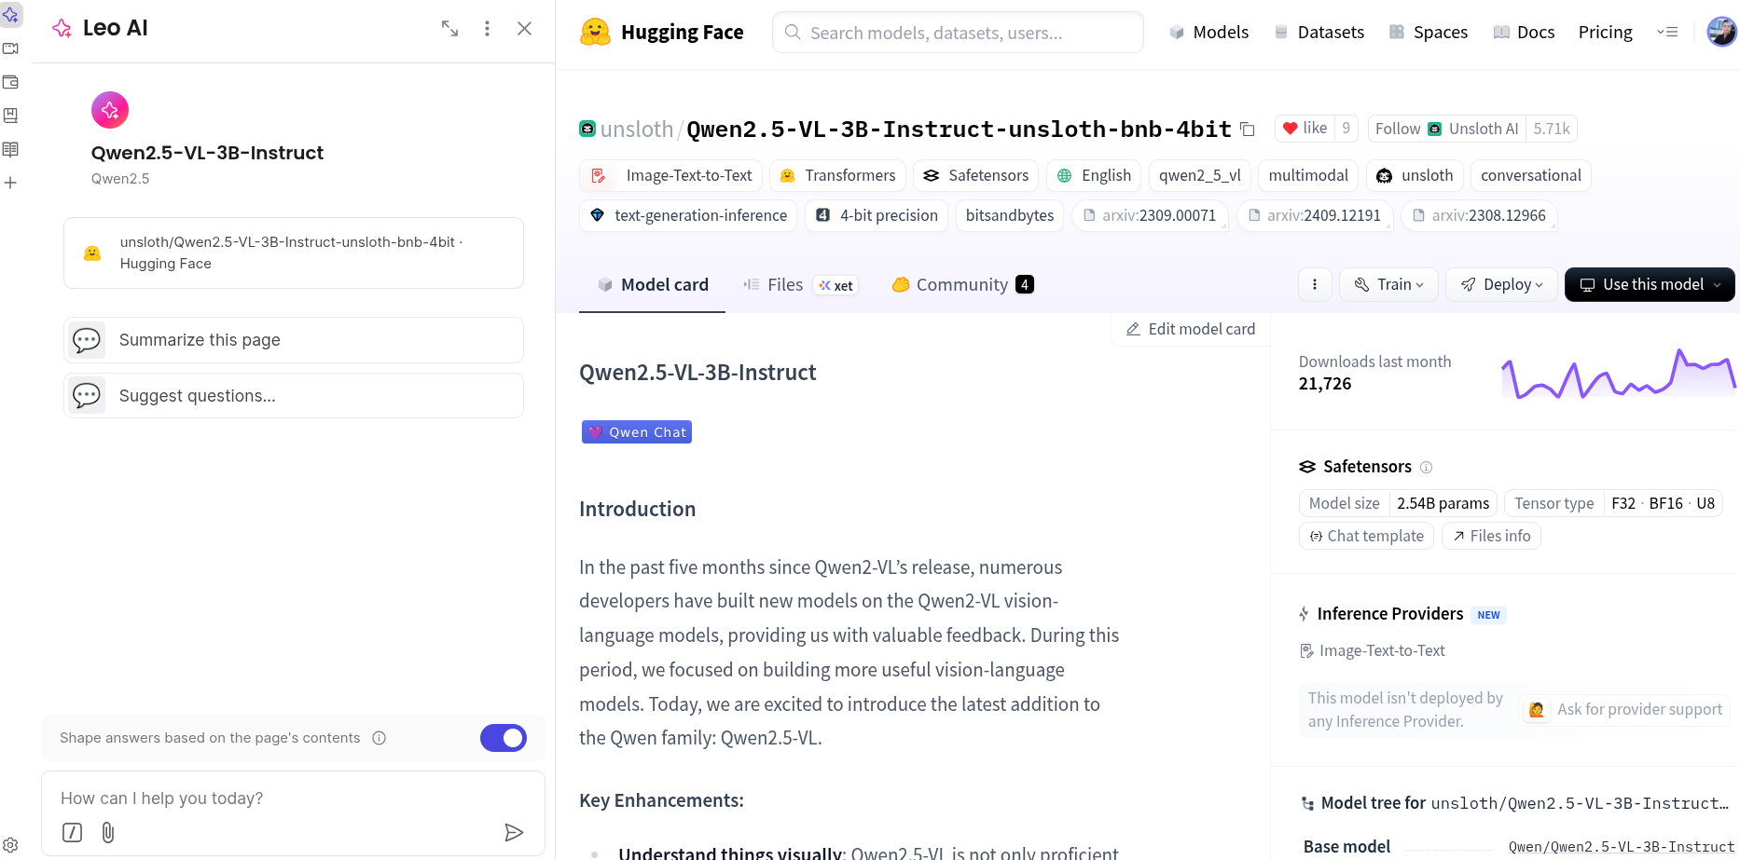The height and width of the screenshot is (860, 1740).
Task: Open the Spaces navigation item
Action: click(1429, 33)
